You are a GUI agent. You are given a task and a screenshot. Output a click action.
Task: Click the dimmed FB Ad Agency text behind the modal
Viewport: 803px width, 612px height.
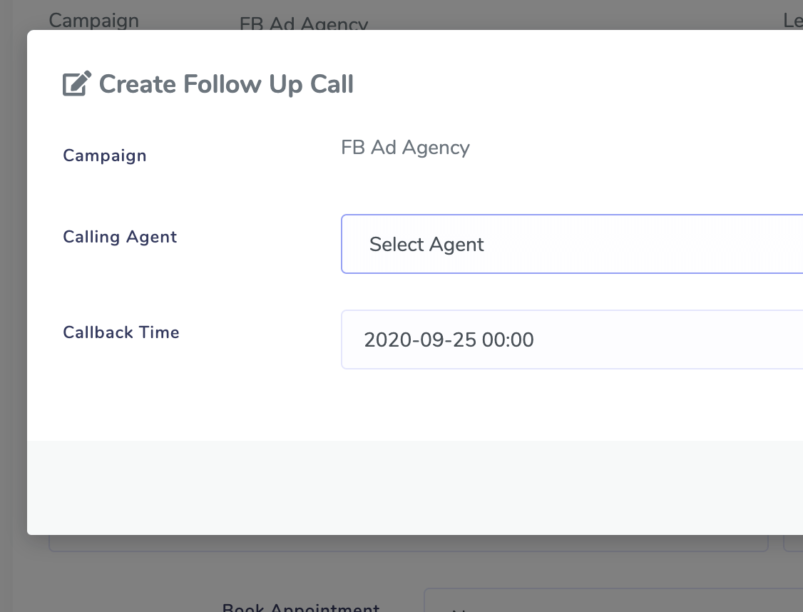tap(304, 23)
